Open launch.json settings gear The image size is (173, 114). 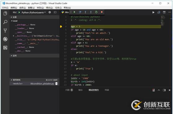[x=50, y=12]
